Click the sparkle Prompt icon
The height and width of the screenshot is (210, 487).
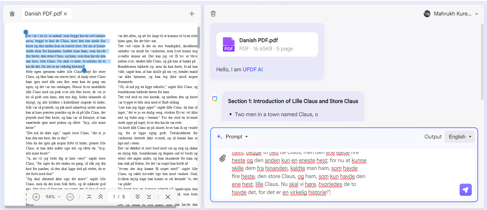220,137
